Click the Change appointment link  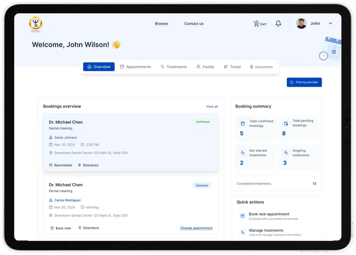(x=196, y=228)
